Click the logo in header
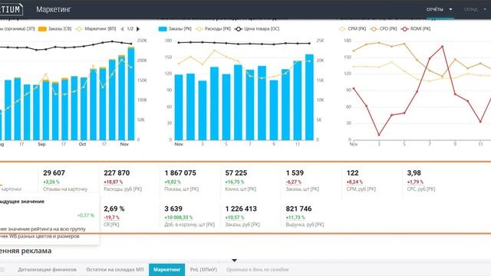 click(11, 9)
